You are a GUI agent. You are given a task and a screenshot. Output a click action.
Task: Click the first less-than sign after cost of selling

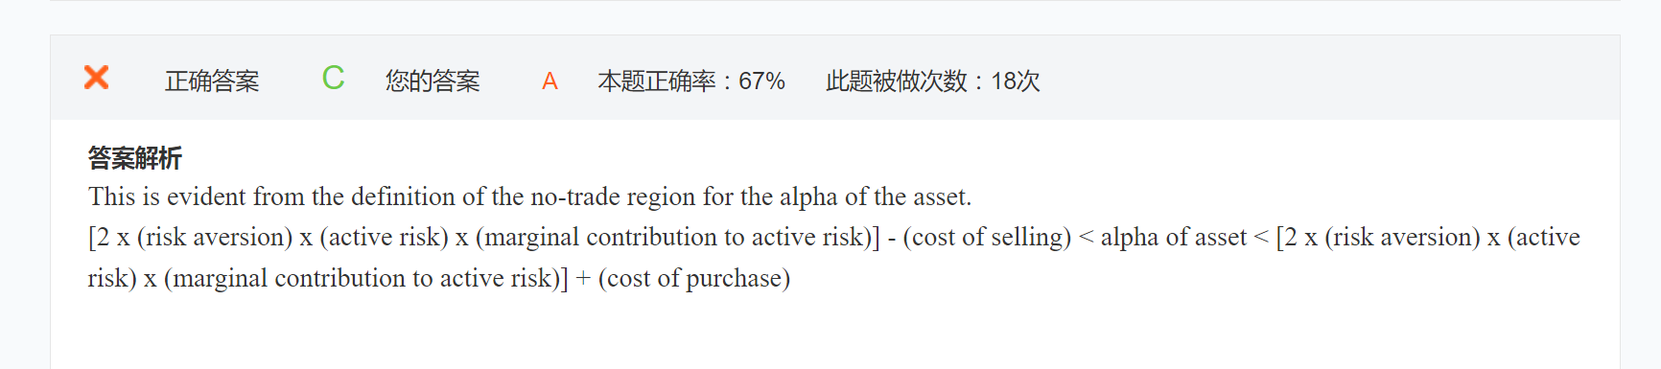(x=1086, y=238)
